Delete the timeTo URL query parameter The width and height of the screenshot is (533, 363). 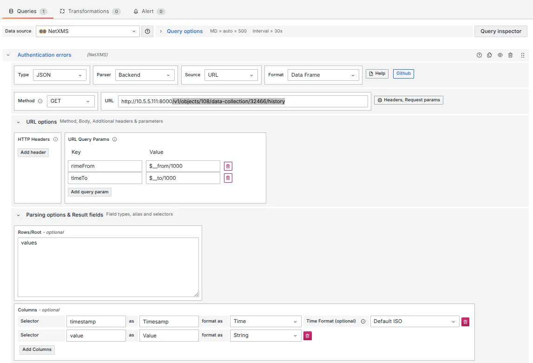pyautogui.click(x=228, y=178)
